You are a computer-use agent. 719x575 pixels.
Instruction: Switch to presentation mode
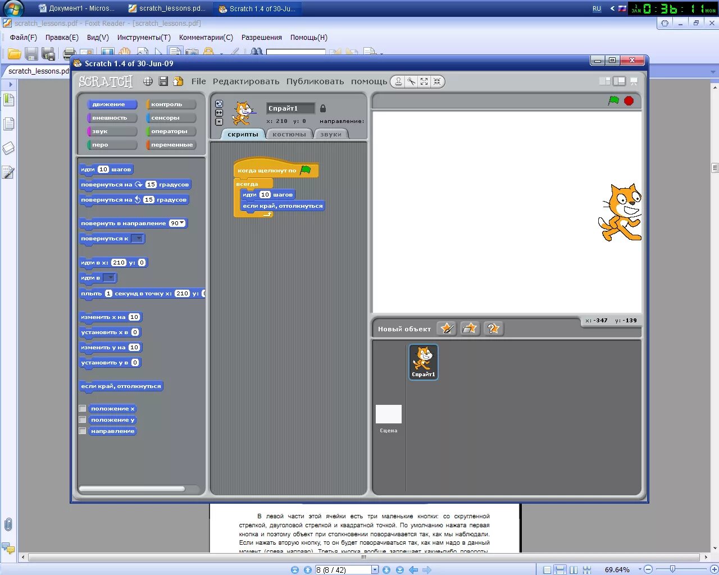click(634, 81)
